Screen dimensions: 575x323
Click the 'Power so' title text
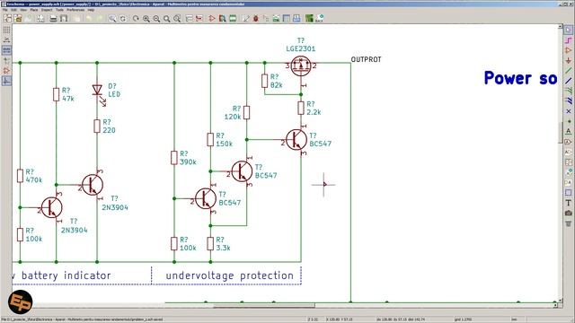521,78
